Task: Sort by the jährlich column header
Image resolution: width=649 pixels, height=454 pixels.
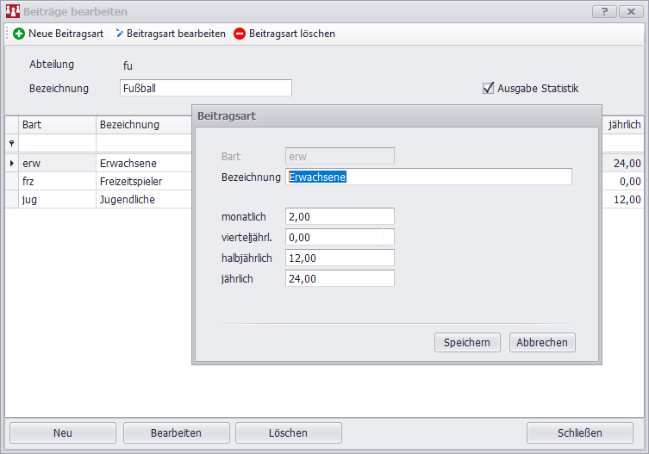Action: [624, 125]
